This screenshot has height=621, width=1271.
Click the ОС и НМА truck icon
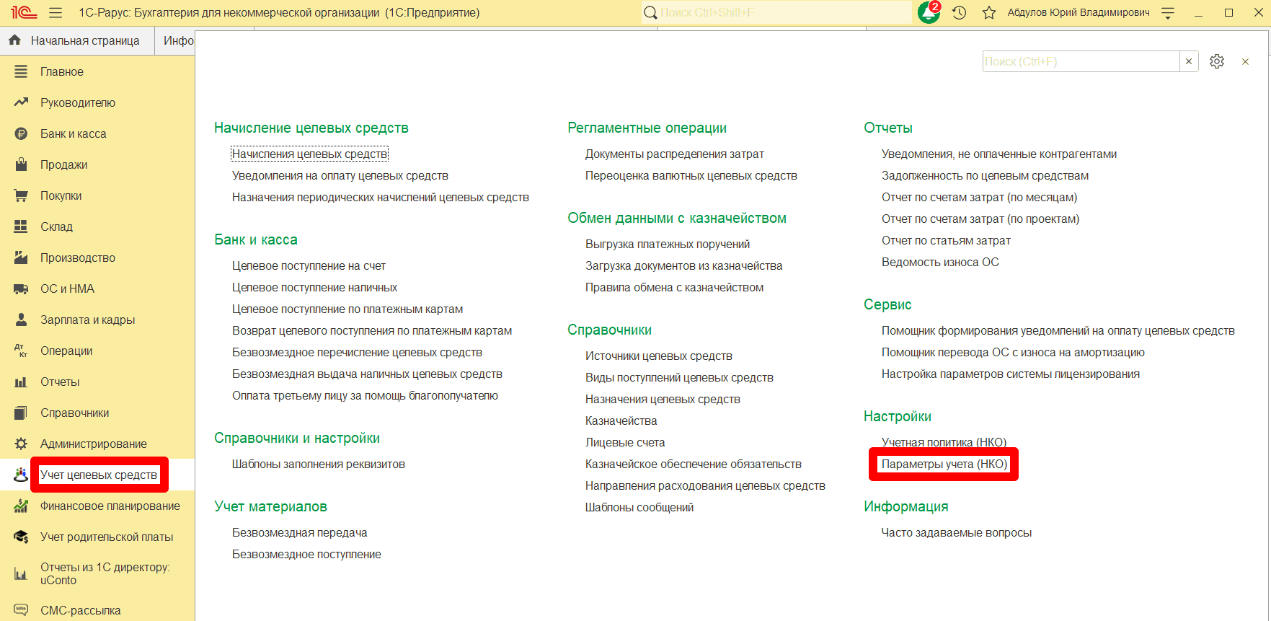coord(21,289)
